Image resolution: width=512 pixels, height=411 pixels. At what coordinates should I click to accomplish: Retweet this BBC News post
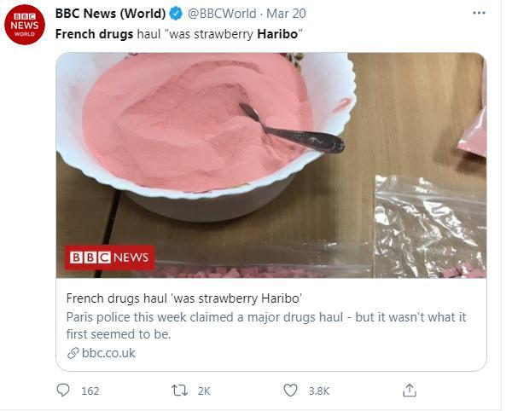pos(179,391)
